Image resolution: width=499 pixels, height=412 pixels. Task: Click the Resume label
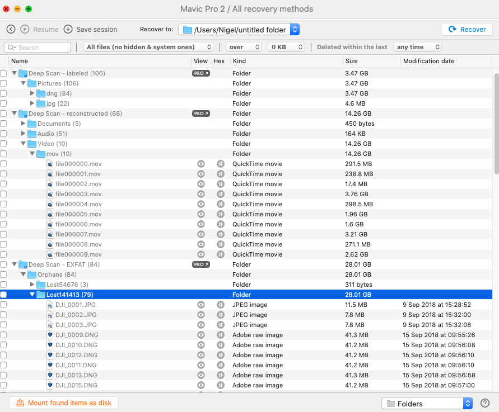click(46, 30)
